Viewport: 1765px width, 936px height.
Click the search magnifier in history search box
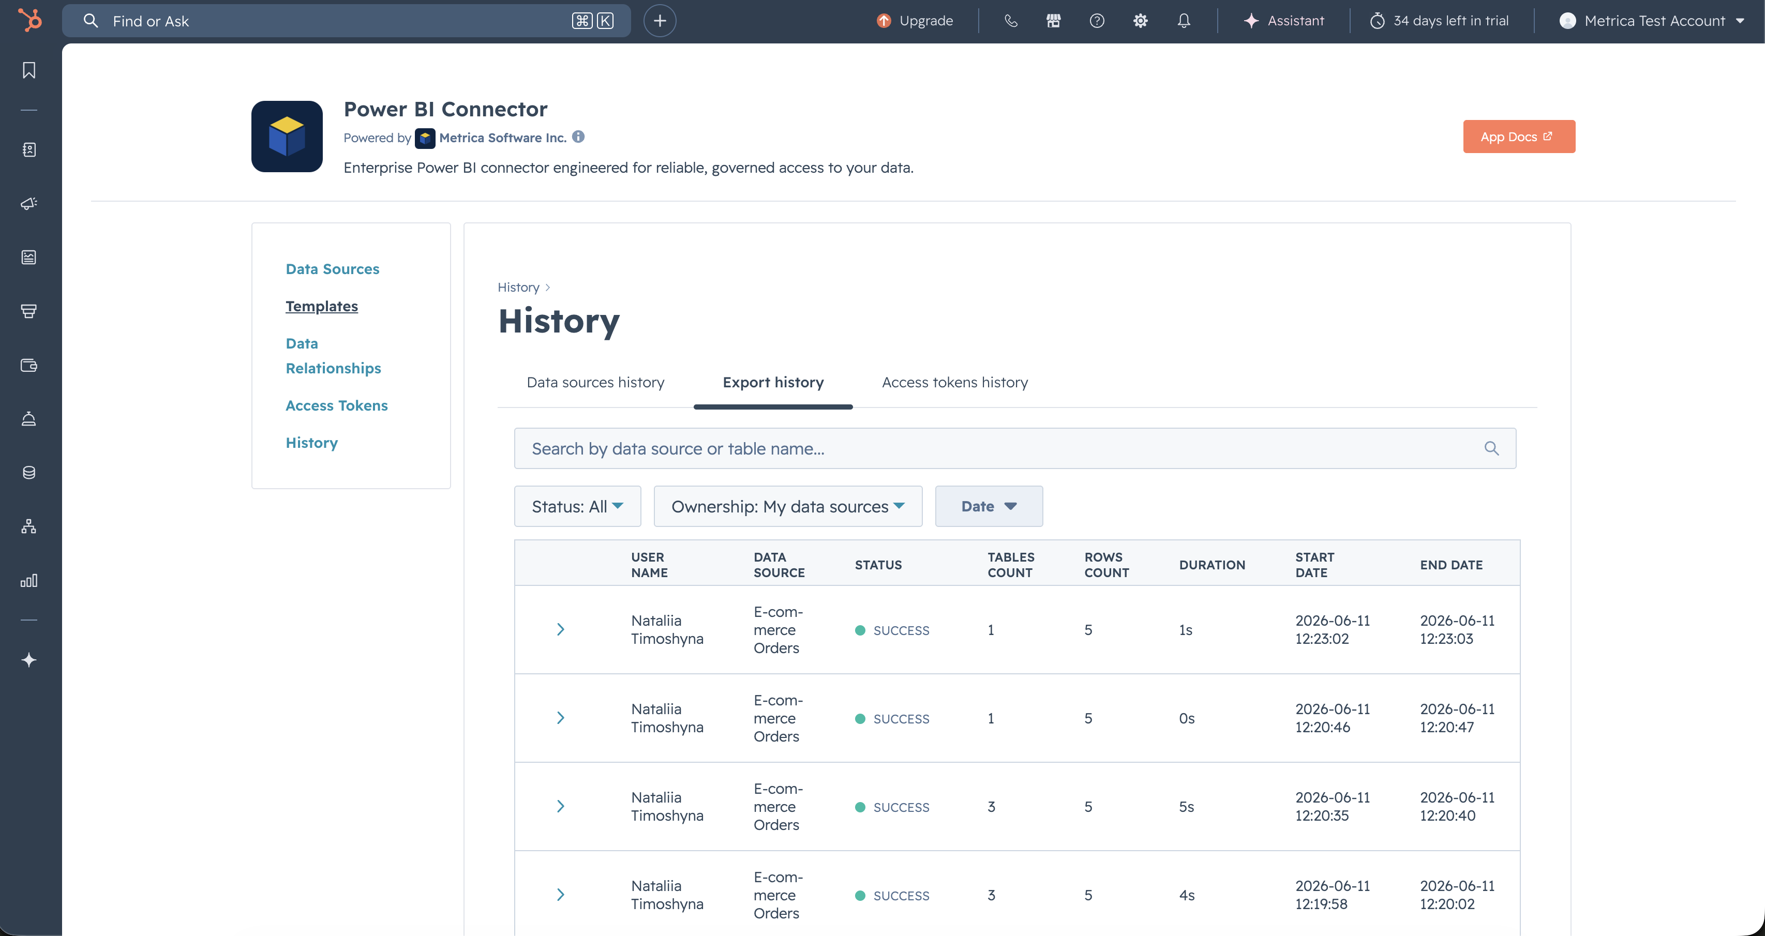coord(1492,448)
